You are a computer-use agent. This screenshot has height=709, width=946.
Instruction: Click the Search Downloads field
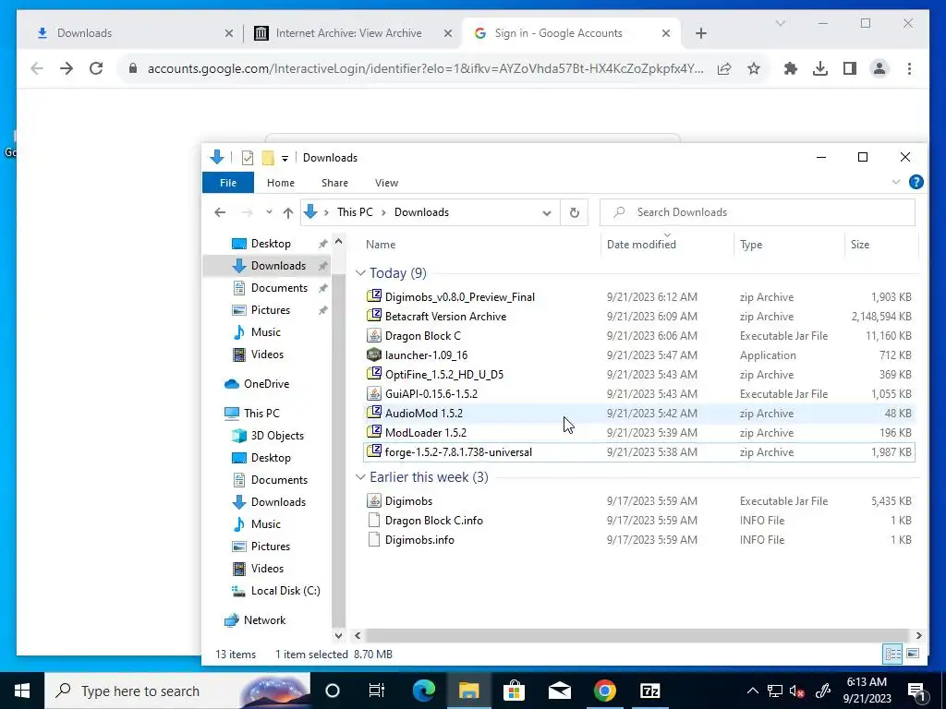758,212
